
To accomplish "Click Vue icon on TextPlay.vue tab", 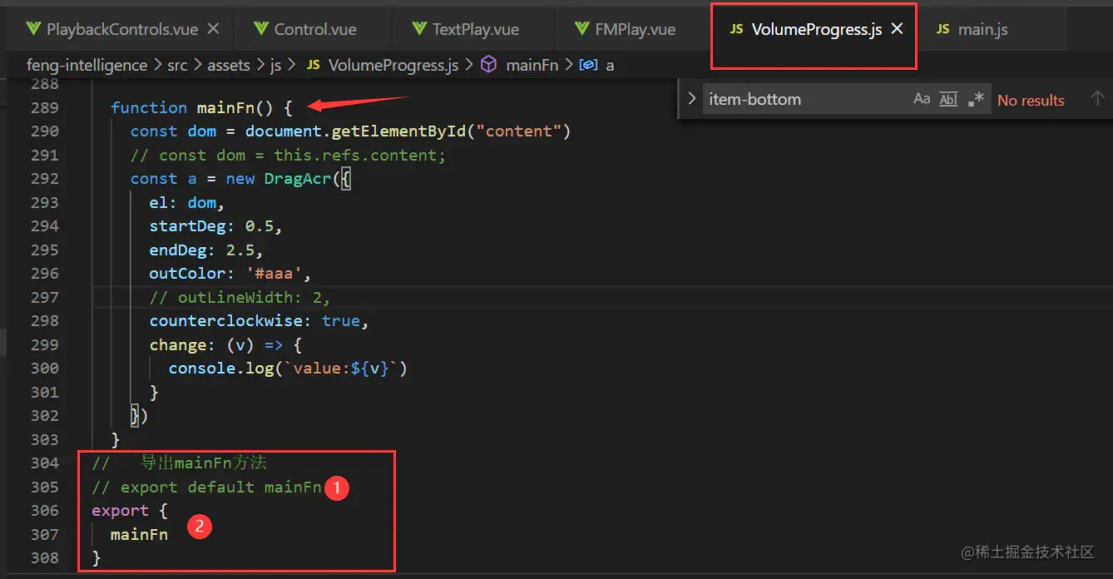I will click(419, 30).
